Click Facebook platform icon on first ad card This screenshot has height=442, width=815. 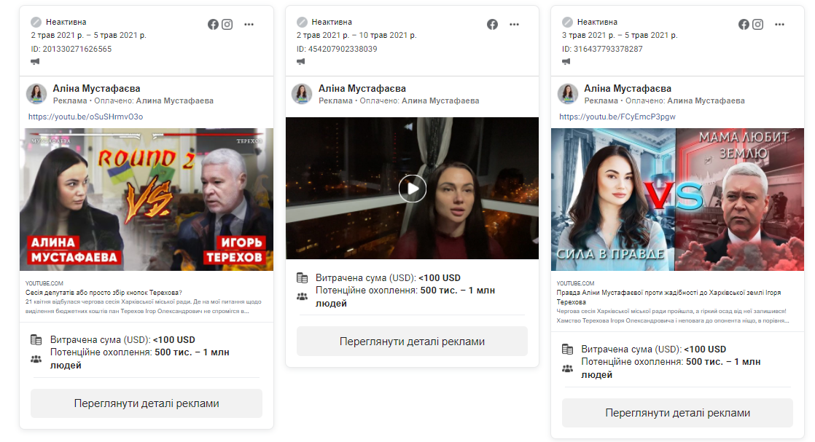tap(213, 24)
